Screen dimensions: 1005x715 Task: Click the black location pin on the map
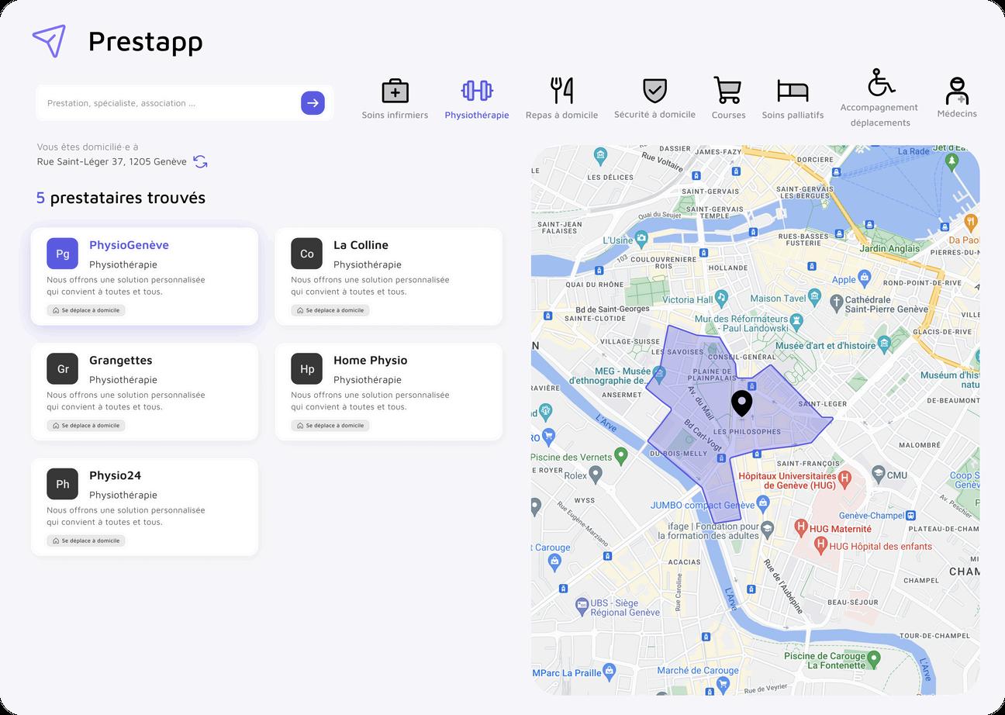point(742,404)
